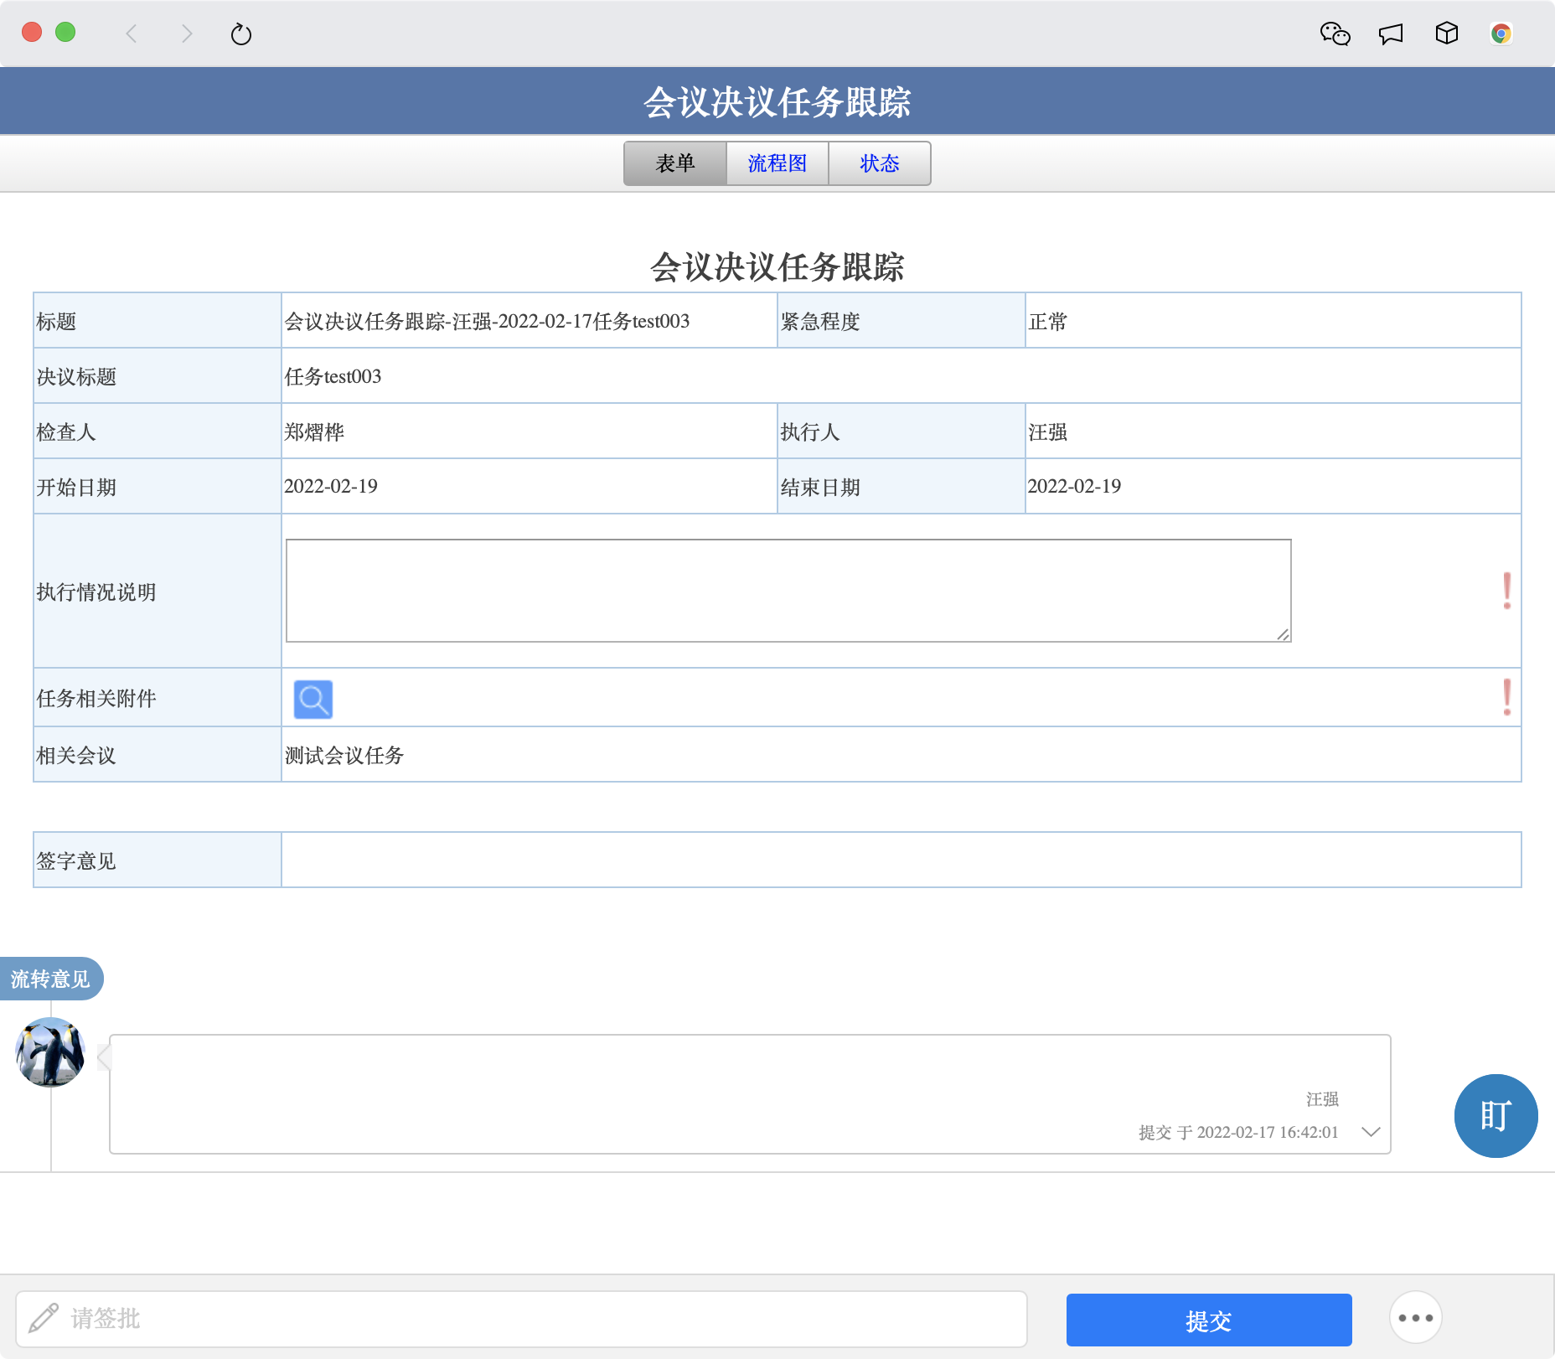Click into the 执行情况说明 text area
This screenshot has height=1359, width=1555.
(788, 591)
